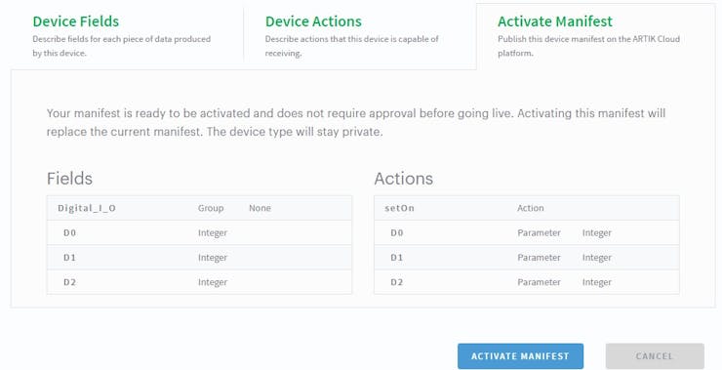
Task: Click the 'Publish this device manifest' description
Action: pyautogui.click(x=588, y=46)
